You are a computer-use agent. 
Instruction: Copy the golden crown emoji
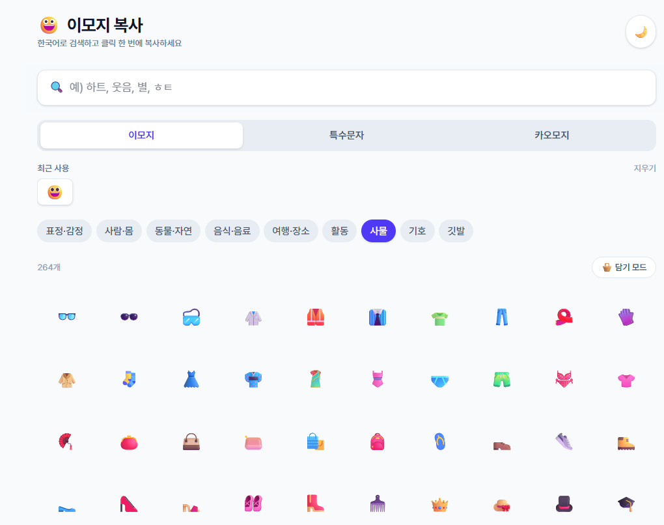click(439, 504)
